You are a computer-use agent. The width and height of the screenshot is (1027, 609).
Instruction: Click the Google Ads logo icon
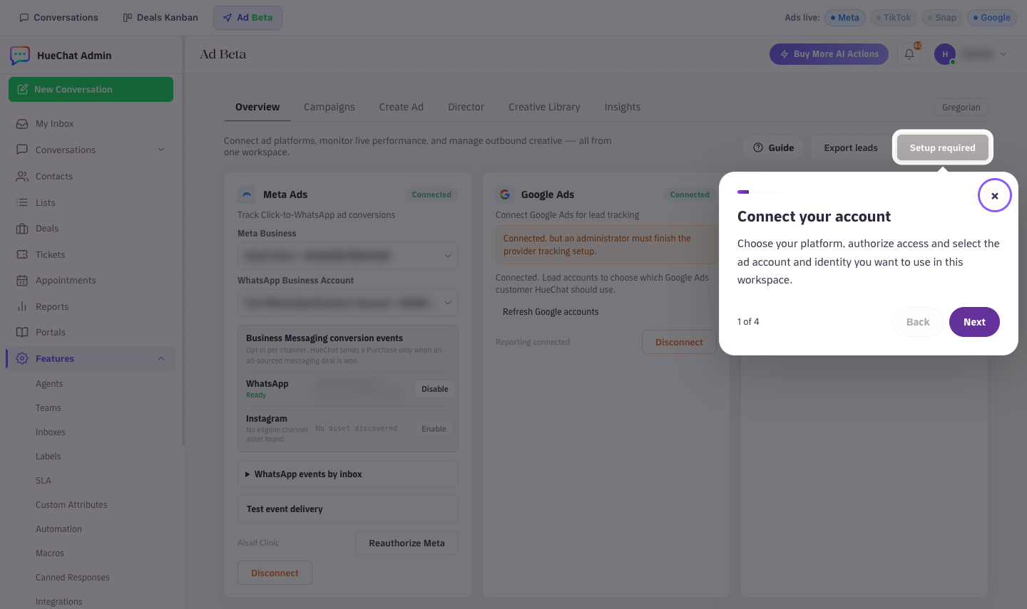[505, 194]
